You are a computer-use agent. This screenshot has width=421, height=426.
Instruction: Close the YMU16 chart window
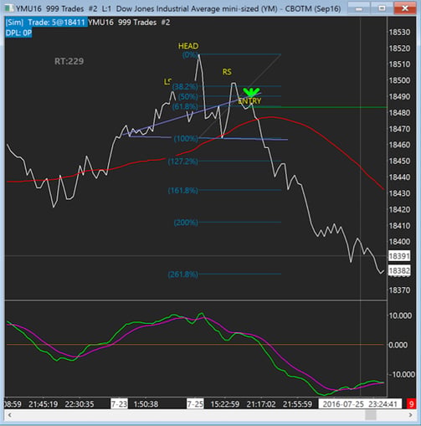coord(404,8)
